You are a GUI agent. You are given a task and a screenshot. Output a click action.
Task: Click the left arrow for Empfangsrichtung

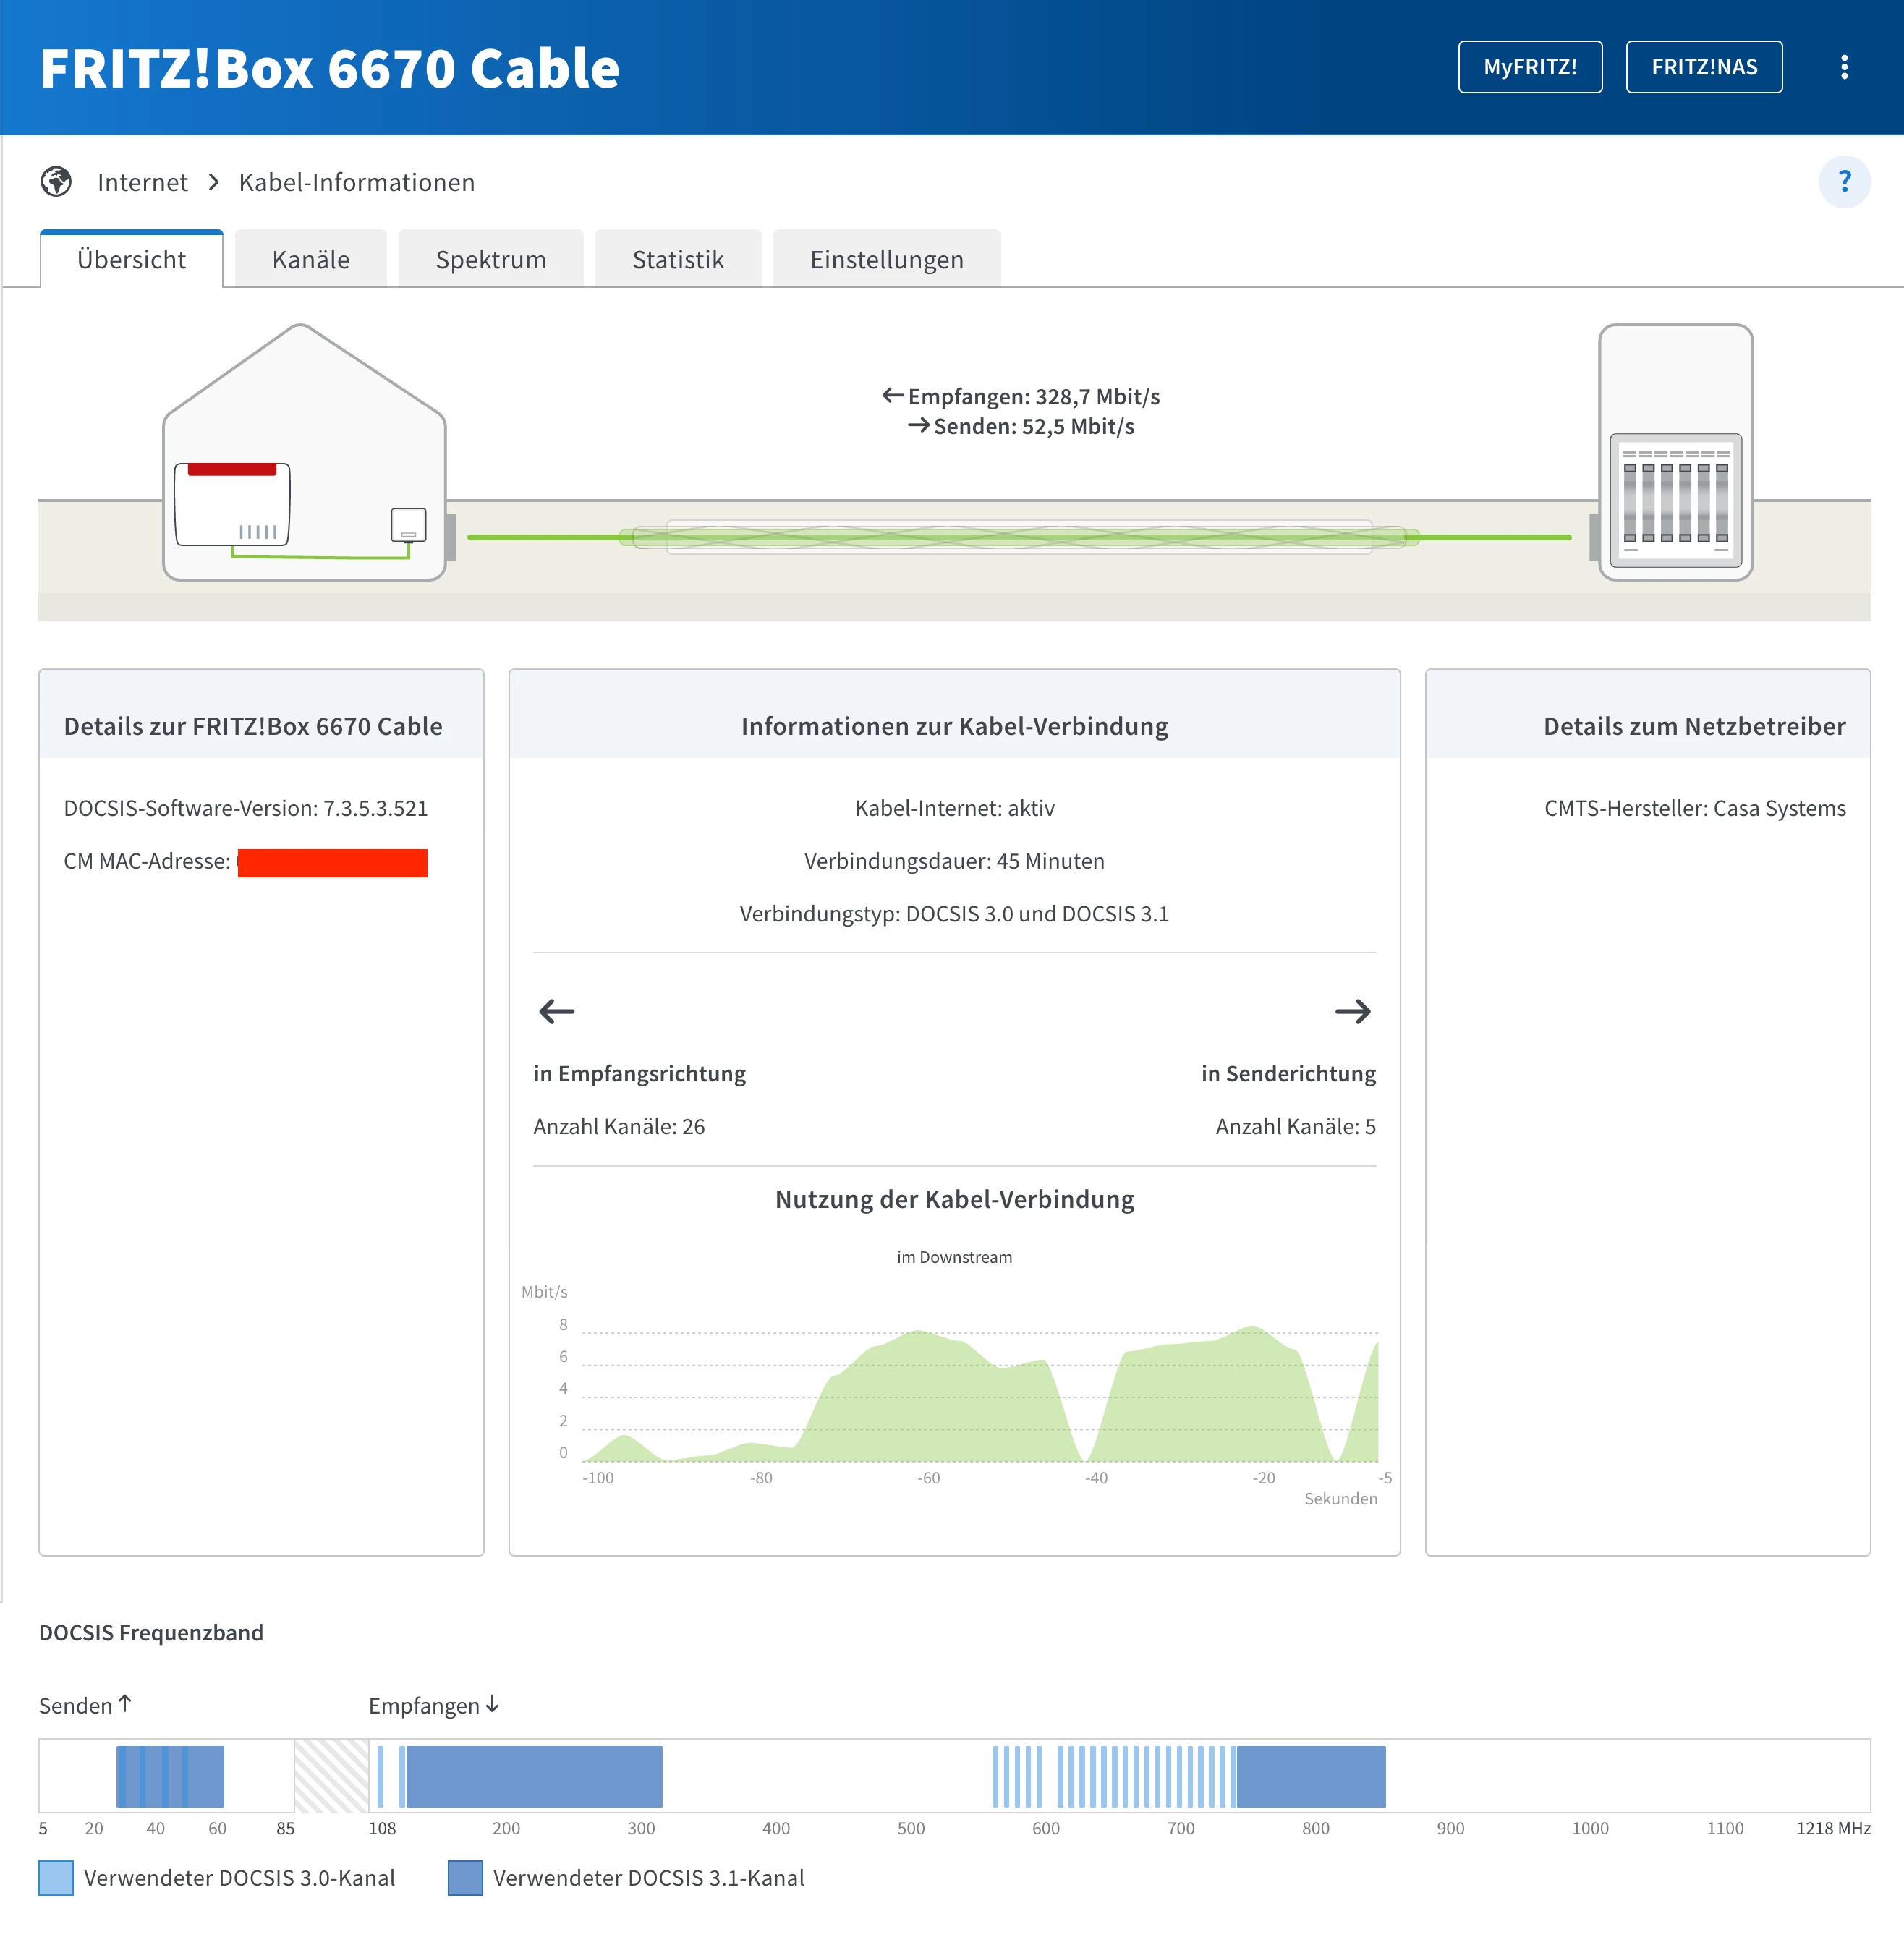click(556, 1011)
